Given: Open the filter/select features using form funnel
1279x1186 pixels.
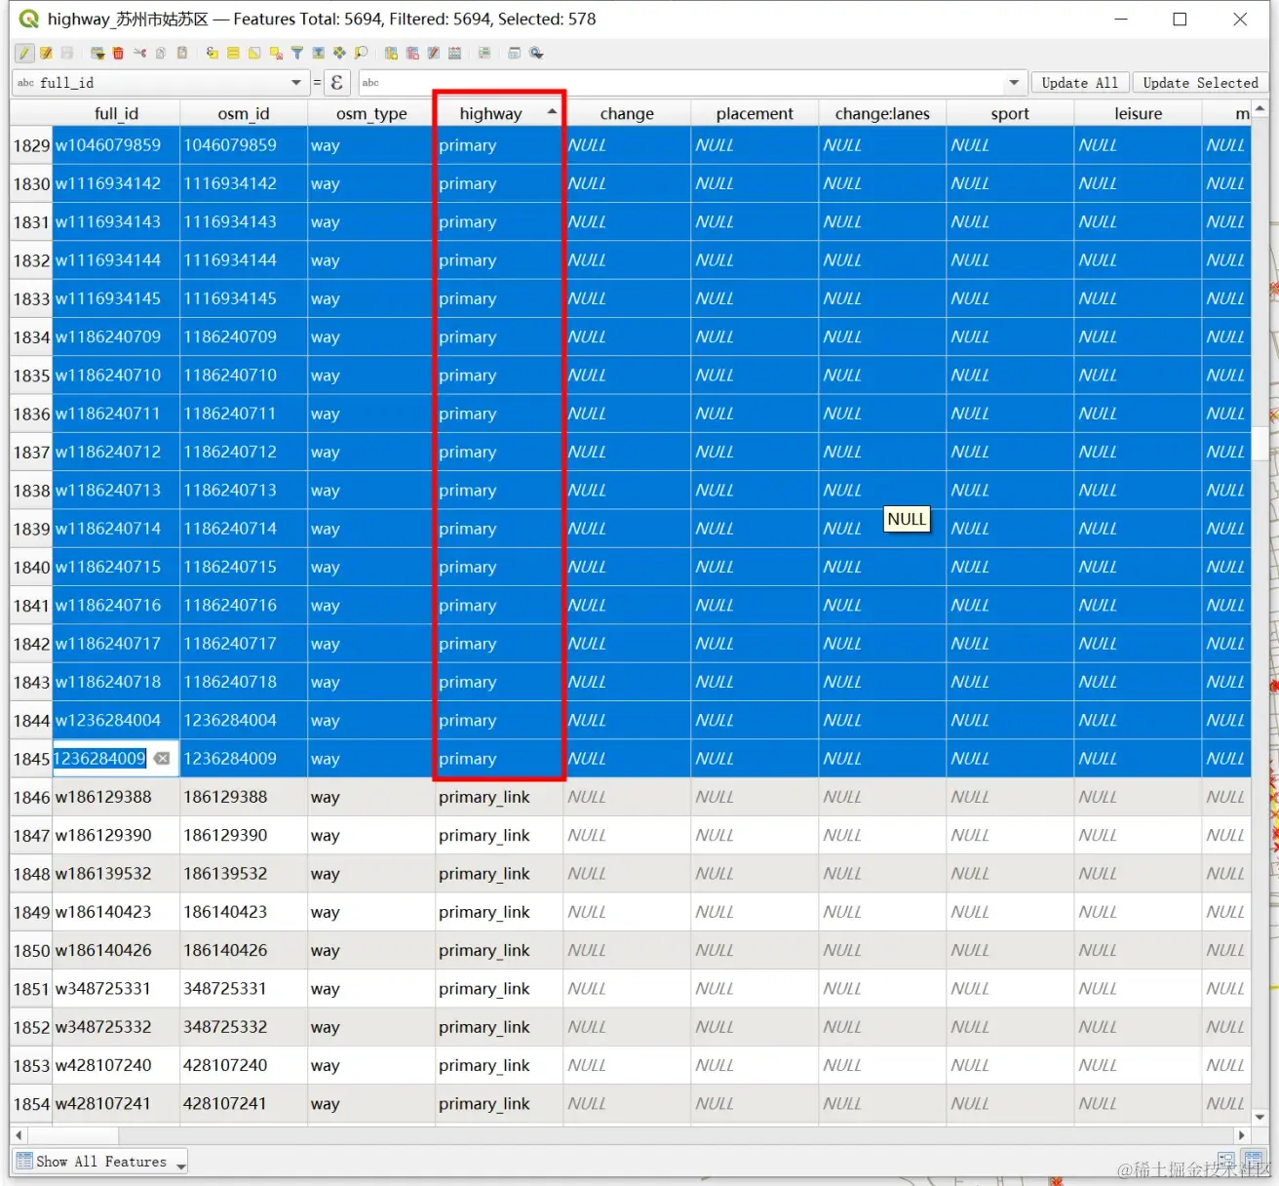Looking at the screenshot, I should click(x=297, y=53).
